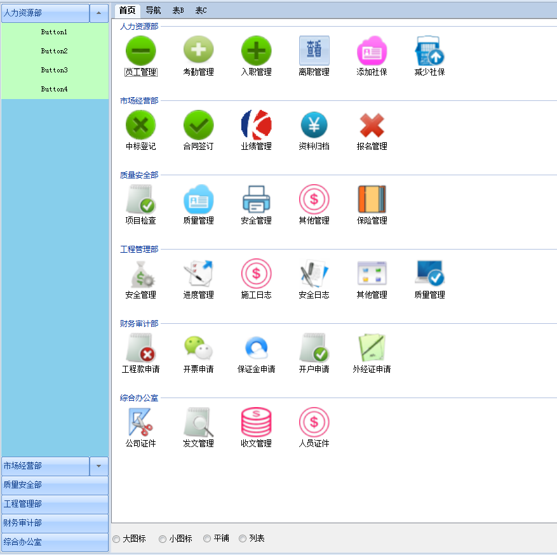Open 员工管理 green minus icon
Image resolution: width=557 pixels, height=555 pixels.
click(x=140, y=50)
